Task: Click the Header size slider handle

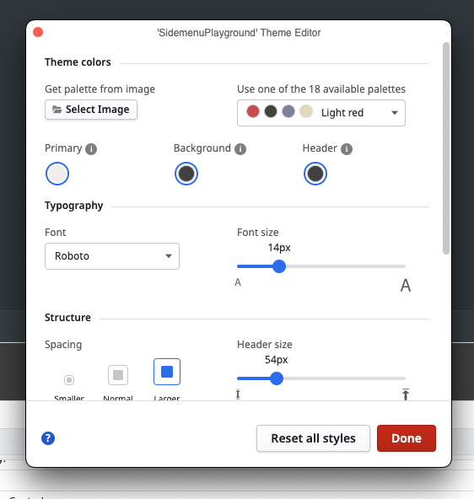Action: [277, 378]
